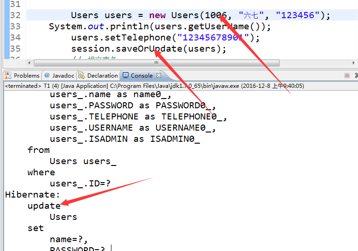Select the Console tab
The width and height of the screenshot is (358, 251).
pos(142,75)
